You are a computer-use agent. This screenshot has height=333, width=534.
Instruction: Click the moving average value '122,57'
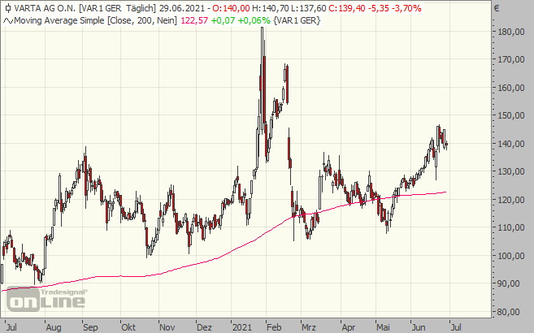194,21
